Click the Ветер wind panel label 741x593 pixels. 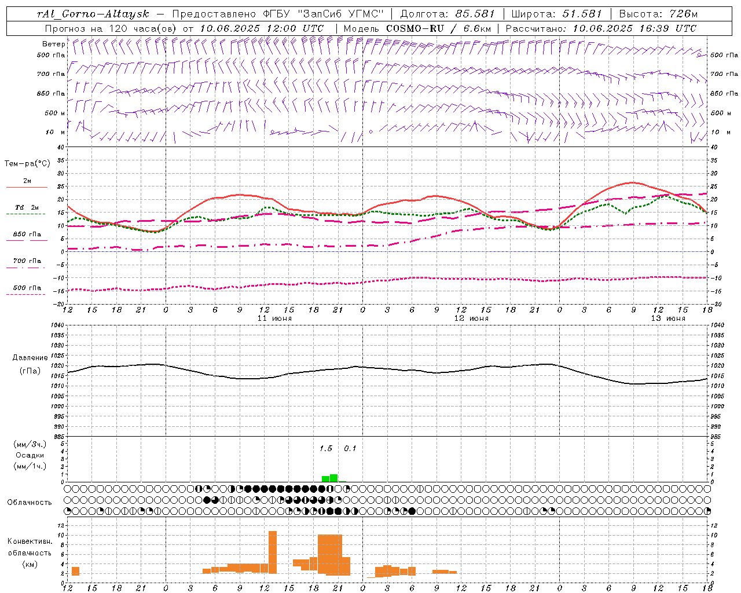(x=53, y=44)
